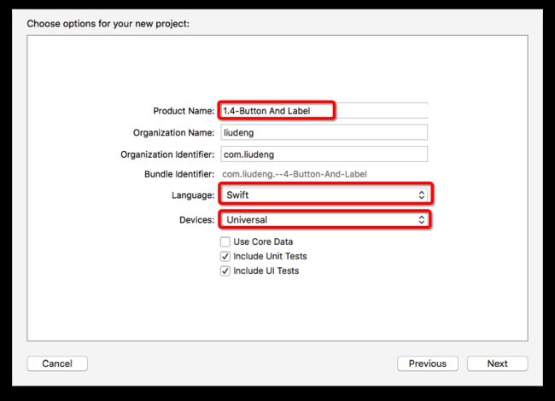Viewport: 555px width, 401px height.
Task: Focus the Organization Name field containing liudeng
Action: coord(324,132)
